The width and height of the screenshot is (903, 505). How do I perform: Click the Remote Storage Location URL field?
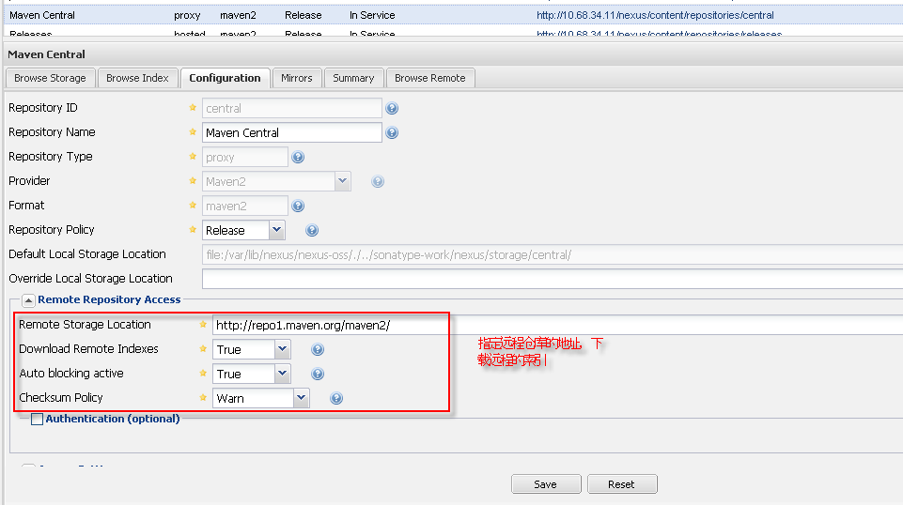(557, 326)
